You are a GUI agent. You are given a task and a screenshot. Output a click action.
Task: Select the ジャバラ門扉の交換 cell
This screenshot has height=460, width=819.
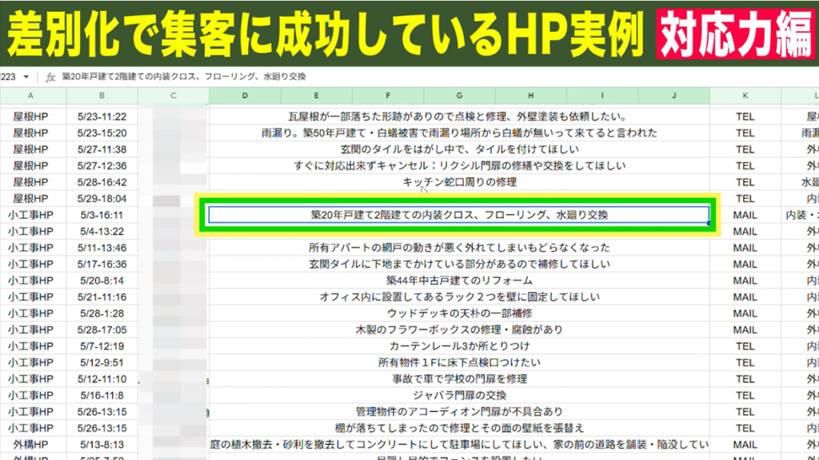(459, 395)
